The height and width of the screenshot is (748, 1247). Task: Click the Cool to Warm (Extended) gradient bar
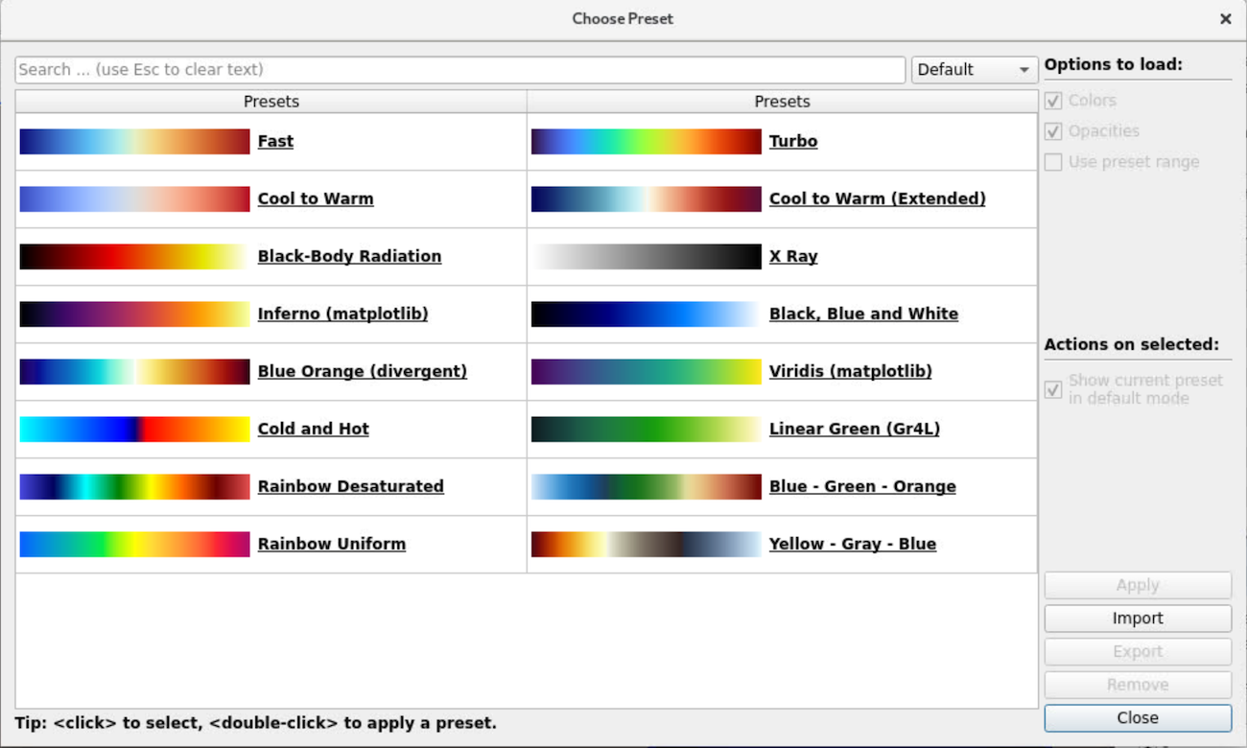tap(646, 199)
